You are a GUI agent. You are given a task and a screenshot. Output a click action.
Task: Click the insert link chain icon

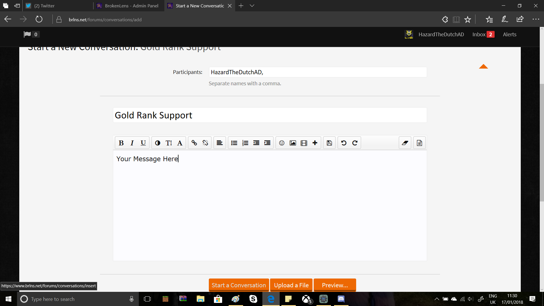point(194,143)
